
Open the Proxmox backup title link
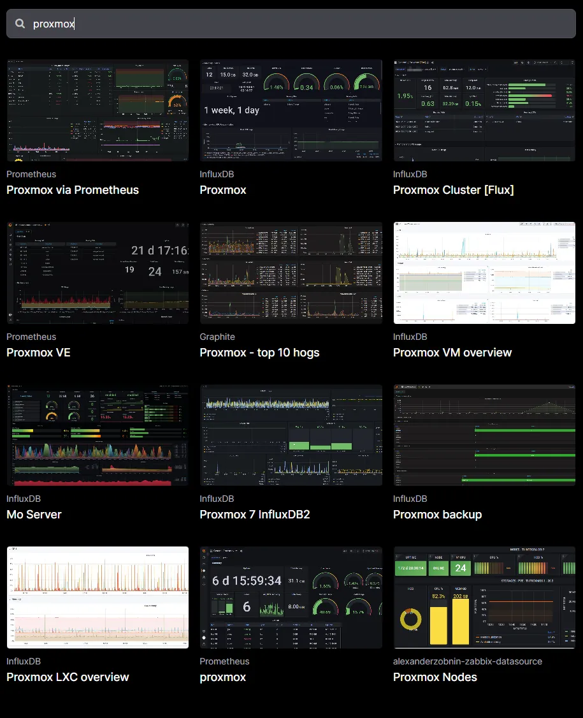pos(438,515)
